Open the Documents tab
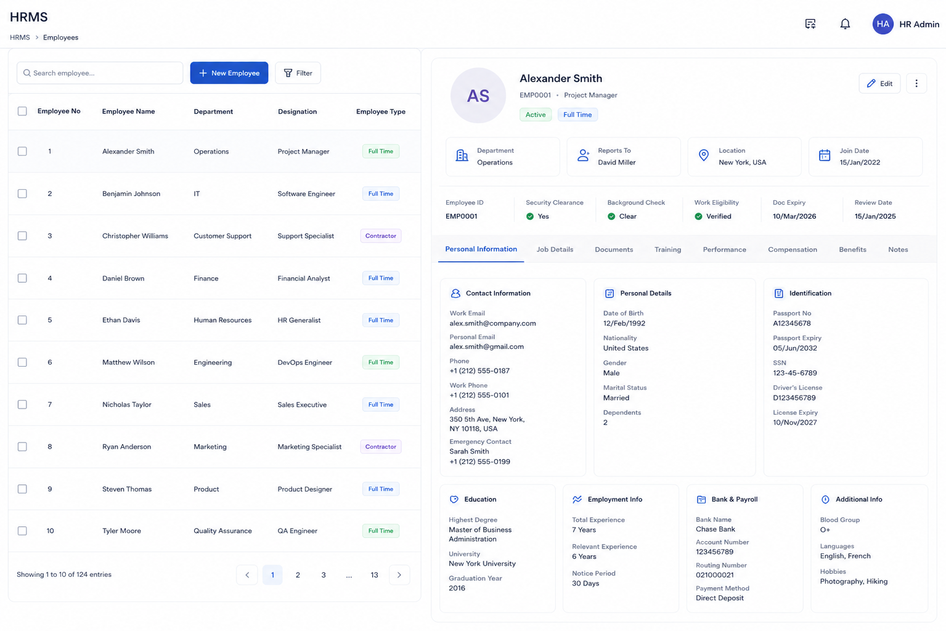The width and height of the screenshot is (946, 631). [x=614, y=250]
